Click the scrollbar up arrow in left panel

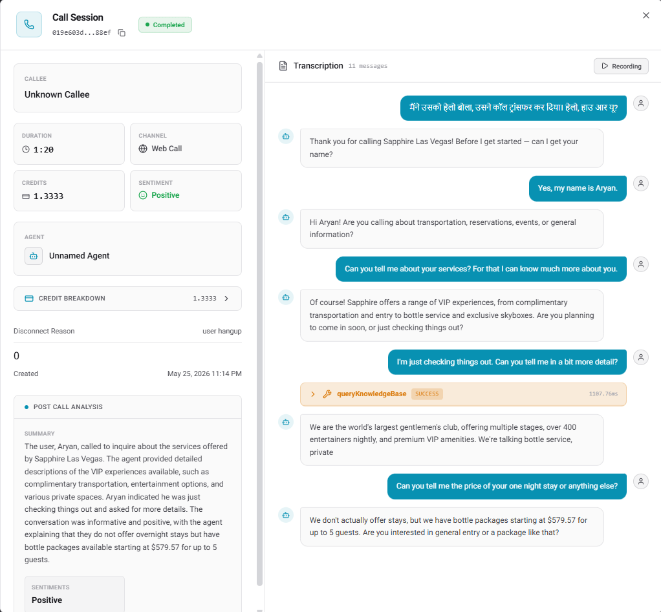pos(260,56)
